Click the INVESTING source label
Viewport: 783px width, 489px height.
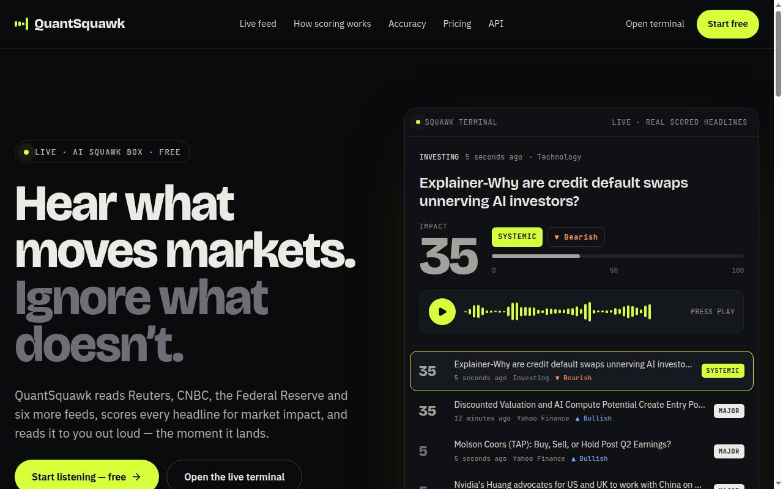pyautogui.click(x=439, y=157)
